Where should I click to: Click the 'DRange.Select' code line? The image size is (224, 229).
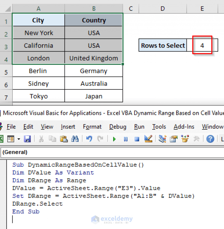pyautogui.click(x=37, y=204)
